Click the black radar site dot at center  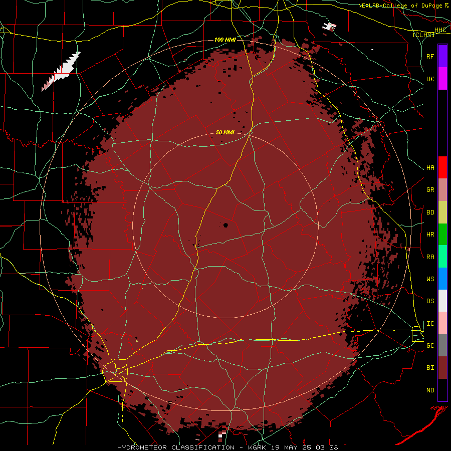(x=225, y=225)
